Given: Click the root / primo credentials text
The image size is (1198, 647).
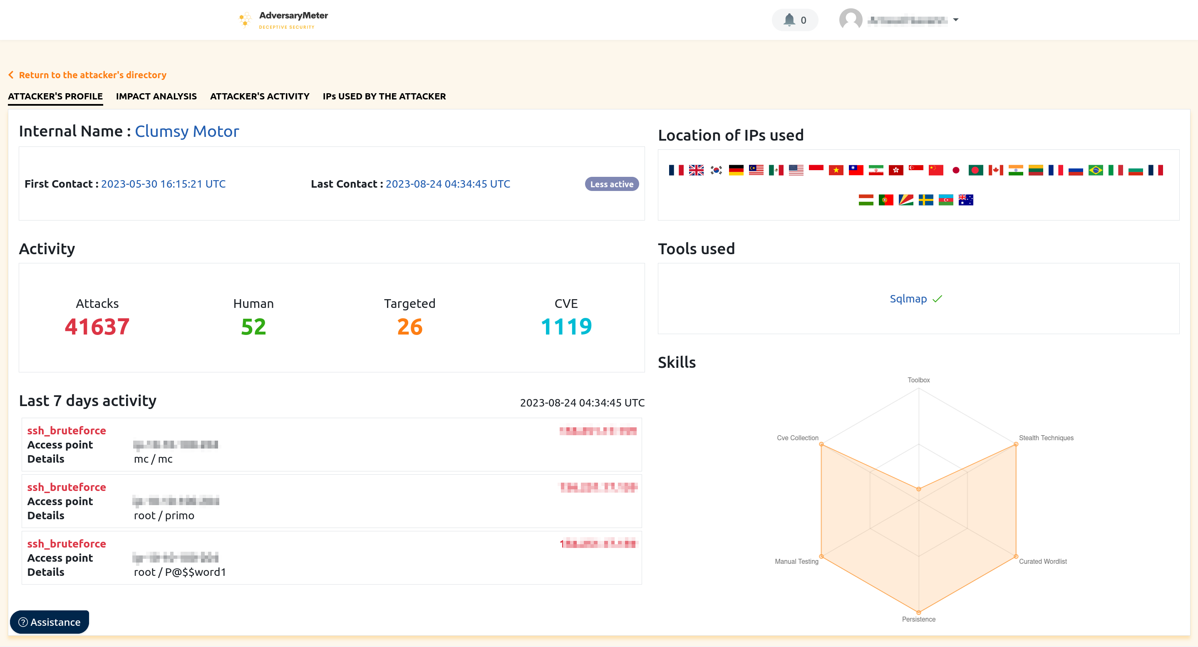Looking at the screenshot, I should [x=164, y=516].
